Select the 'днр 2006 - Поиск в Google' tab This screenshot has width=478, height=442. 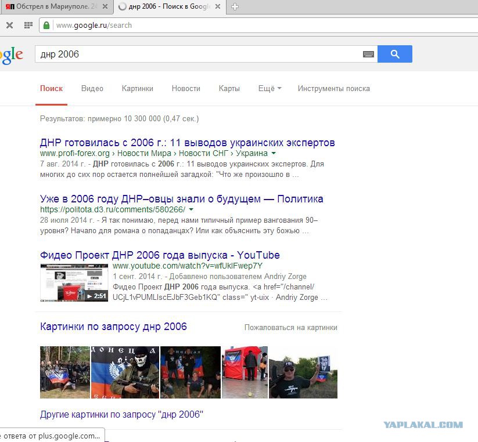coord(170,6)
